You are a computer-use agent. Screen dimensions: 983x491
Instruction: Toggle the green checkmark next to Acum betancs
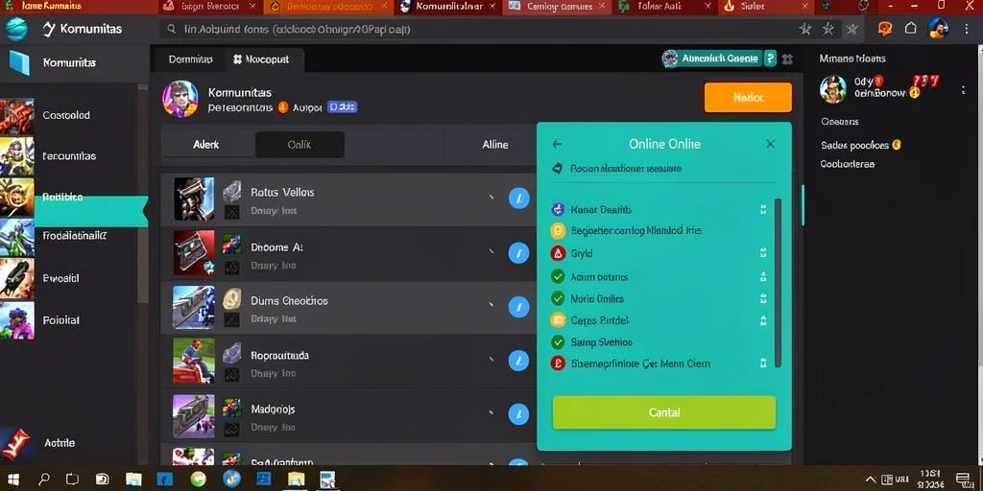coord(558,276)
